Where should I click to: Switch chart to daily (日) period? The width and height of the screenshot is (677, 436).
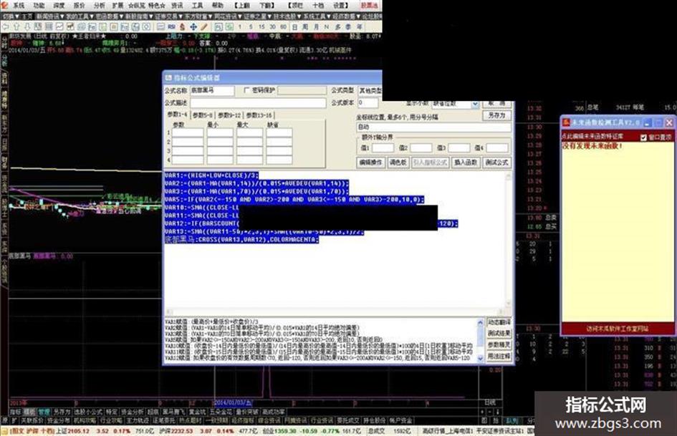295,26
